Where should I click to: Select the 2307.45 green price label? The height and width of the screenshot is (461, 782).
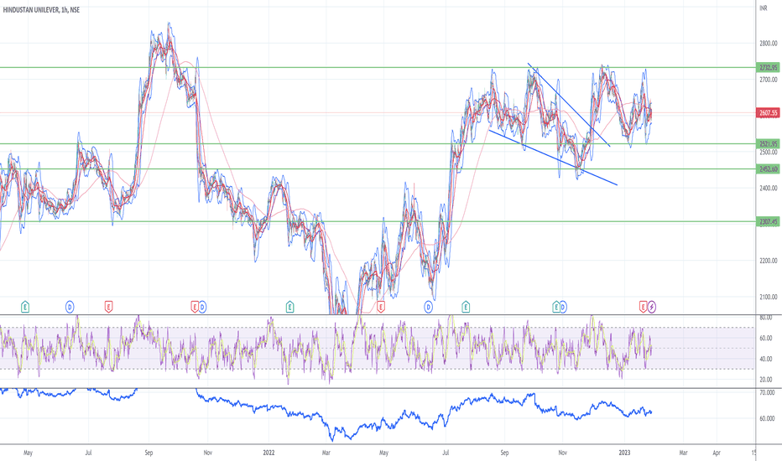click(769, 222)
